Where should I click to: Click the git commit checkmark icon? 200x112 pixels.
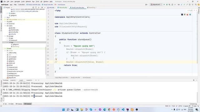[x=184, y=5]
